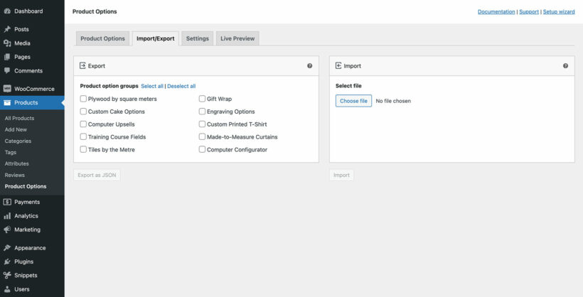Click the Posts pin icon
The height and width of the screenshot is (297, 583).
point(6,29)
